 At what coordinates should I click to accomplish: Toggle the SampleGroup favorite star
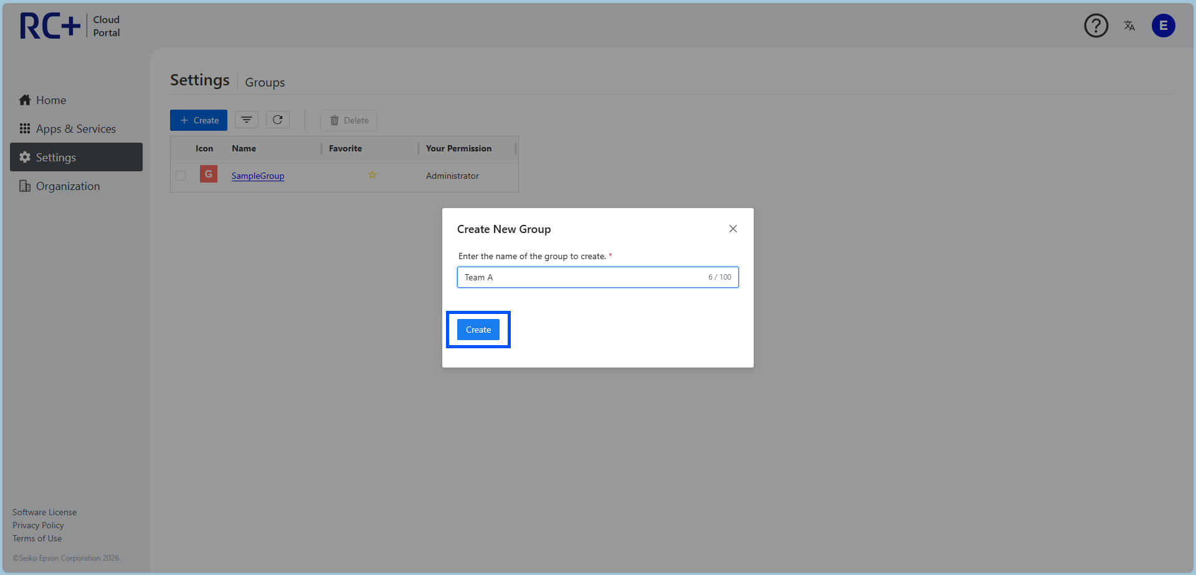pyautogui.click(x=373, y=175)
